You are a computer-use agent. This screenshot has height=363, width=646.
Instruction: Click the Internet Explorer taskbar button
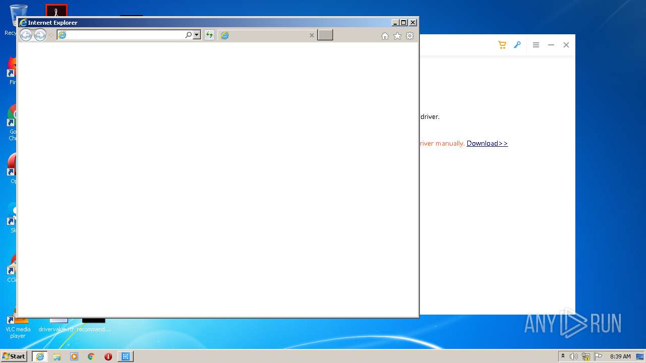coord(40,356)
